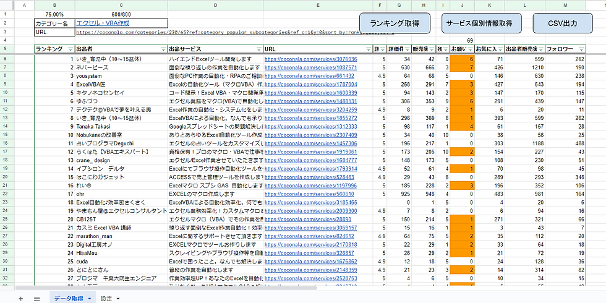Open the エクセル・VBA作成 category link
This screenshot has width=606, height=303.
[x=103, y=23]
